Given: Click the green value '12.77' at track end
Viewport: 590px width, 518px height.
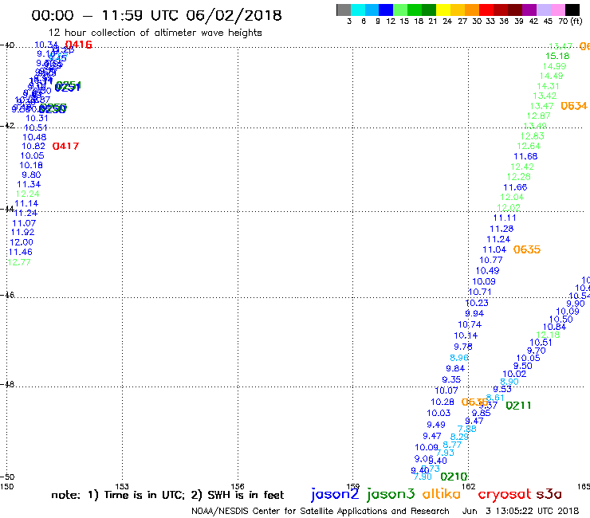Looking at the screenshot, I should pyautogui.click(x=19, y=262).
